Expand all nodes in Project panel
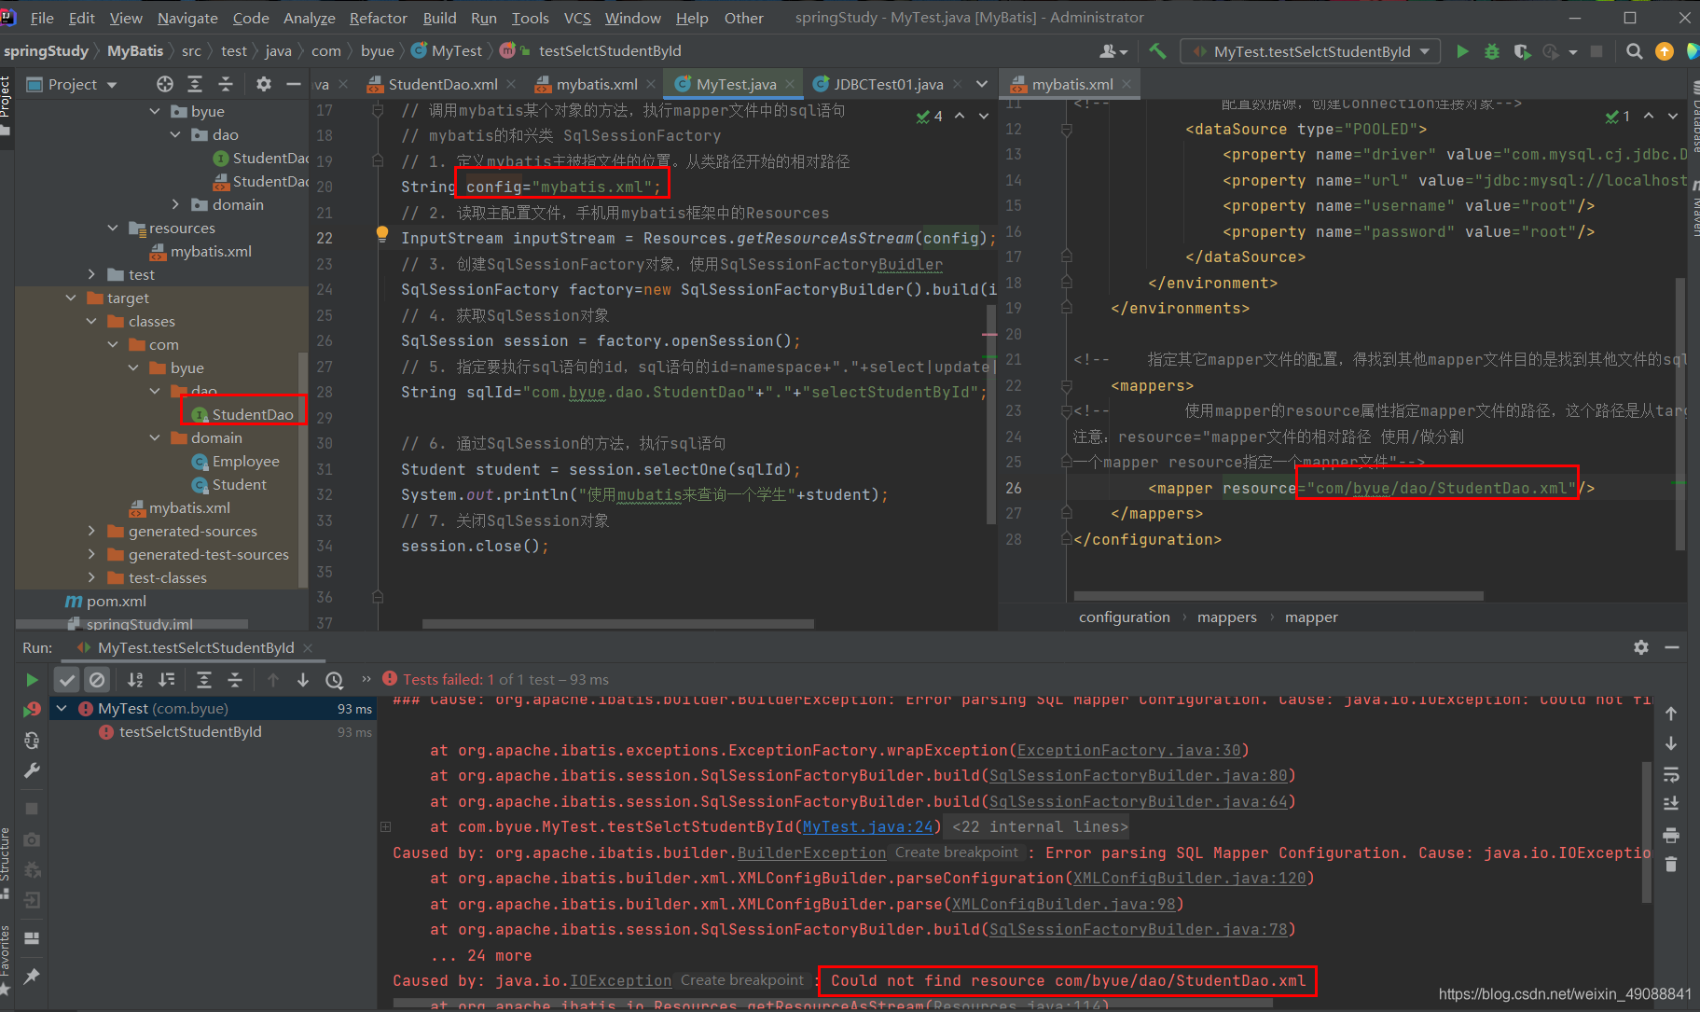The image size is (1700, 1012). [x=195, y=84]
